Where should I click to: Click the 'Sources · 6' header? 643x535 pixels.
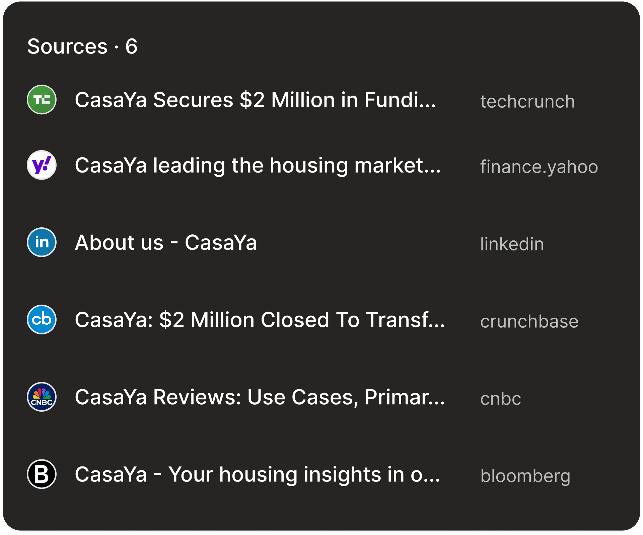click(82, 46)
